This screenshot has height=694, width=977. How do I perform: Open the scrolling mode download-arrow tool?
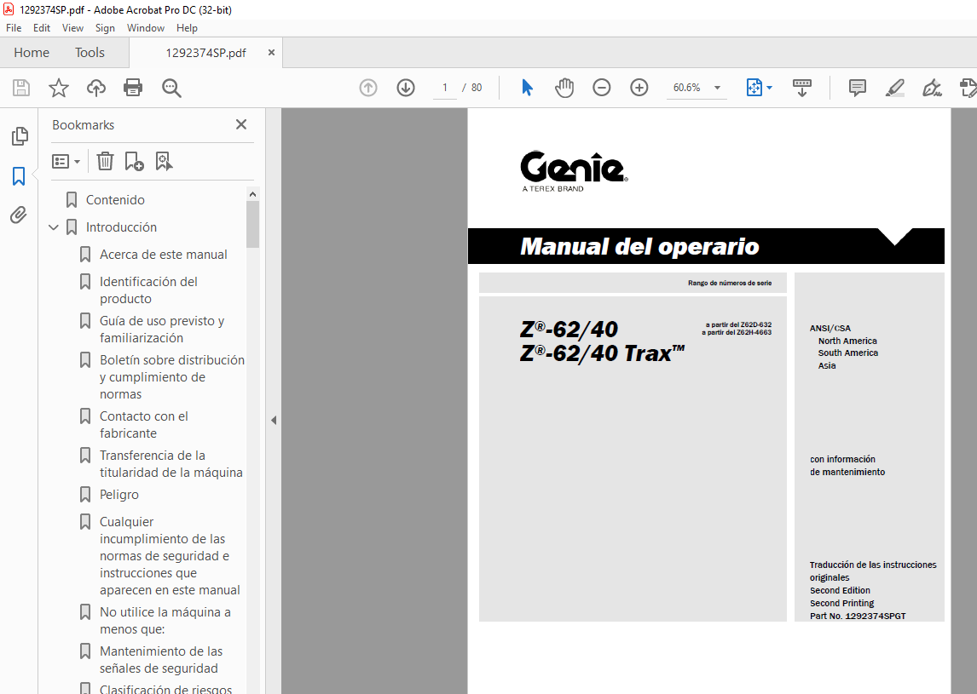[801, 88]
